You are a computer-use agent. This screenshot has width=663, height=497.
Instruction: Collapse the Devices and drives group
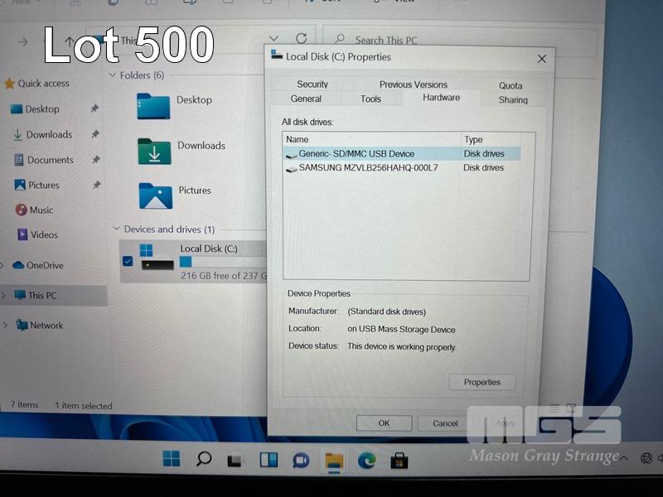tap(115, 229)
